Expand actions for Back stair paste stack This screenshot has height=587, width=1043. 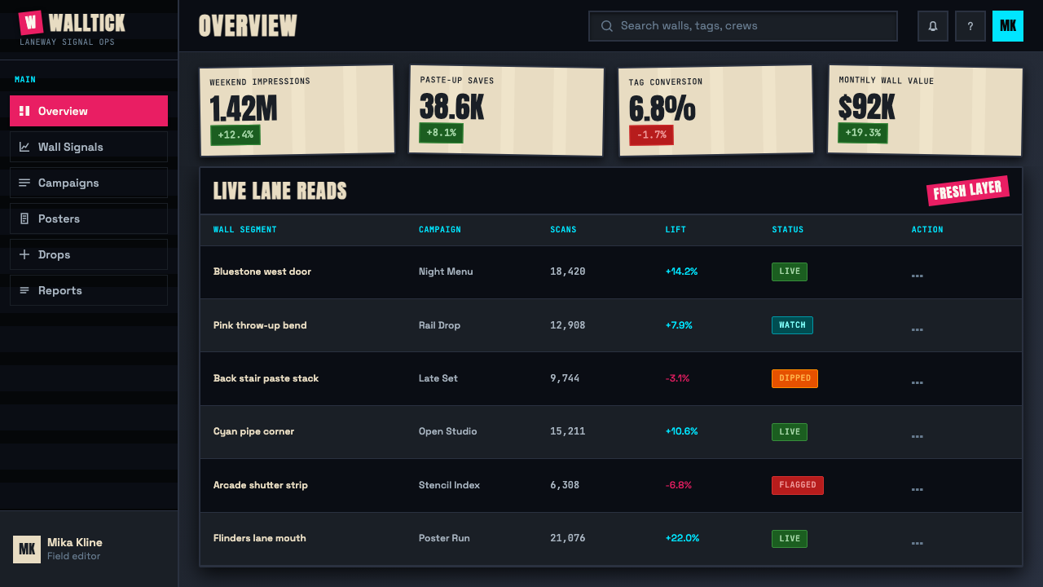point(918,382)
